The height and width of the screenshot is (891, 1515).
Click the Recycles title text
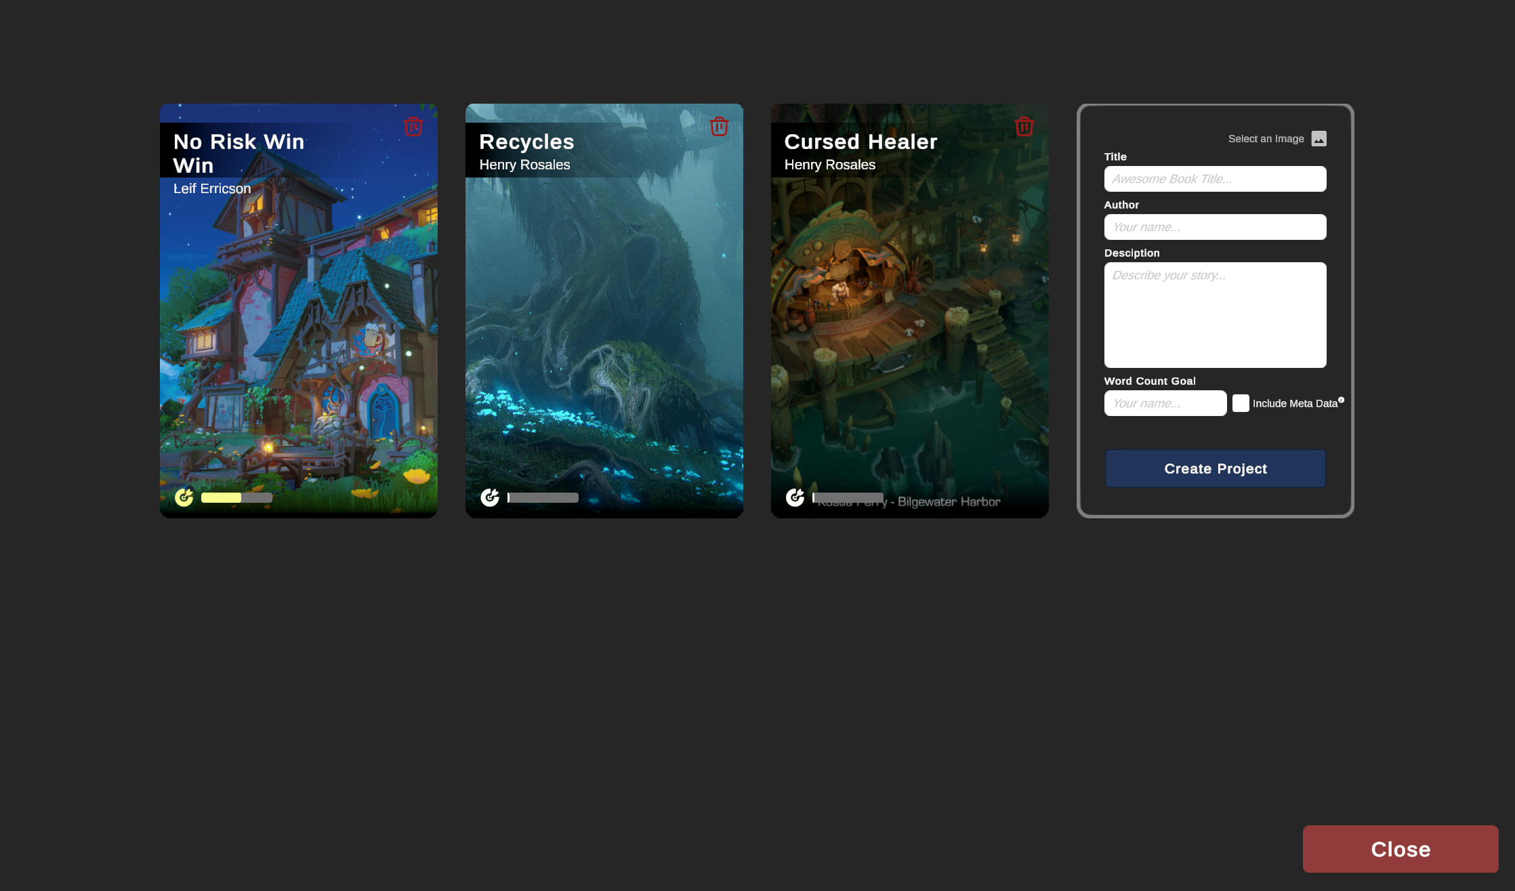[526, 142]
